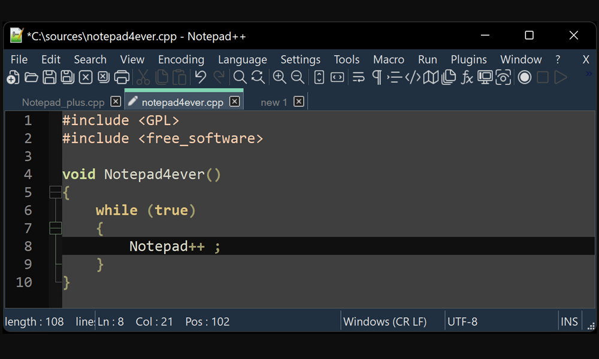The height and width of the screenshot is (359, 599).
Task: Click the Print icon
Action: tap(122, 77)
